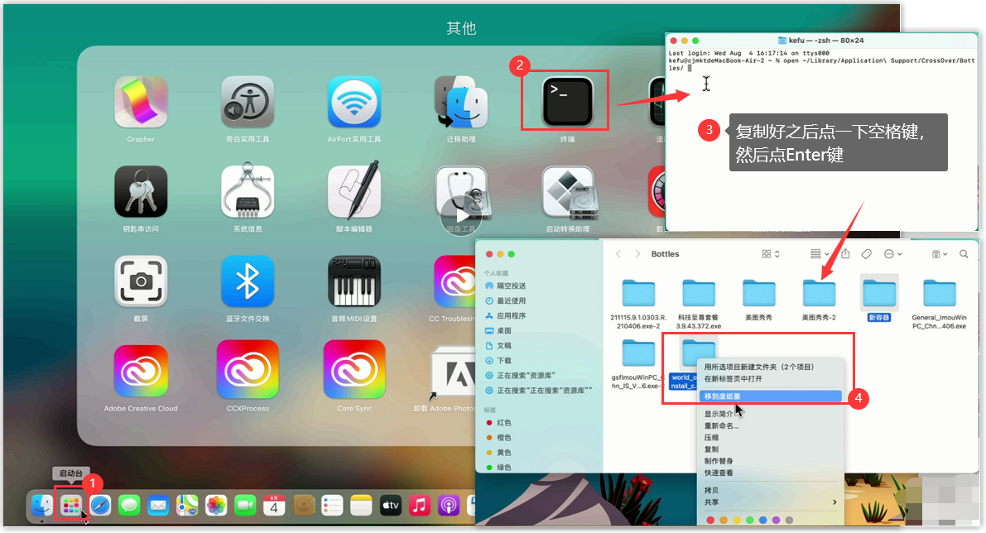Open the Terminal (终端) app icon
The image size is (986, 533).
pyautogui.click(x=567, y=102)
